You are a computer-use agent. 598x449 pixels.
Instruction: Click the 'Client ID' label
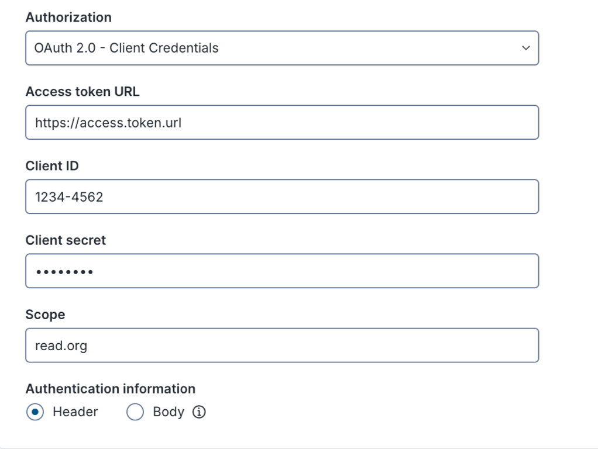pos(52,166)
